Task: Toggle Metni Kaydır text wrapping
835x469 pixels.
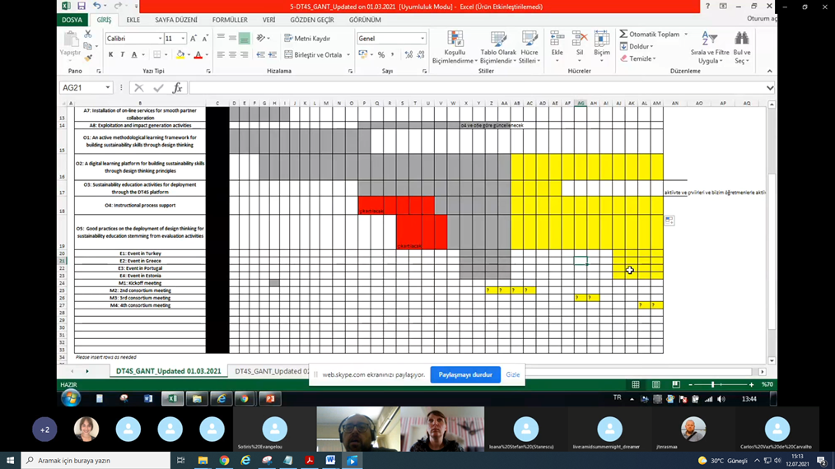Action: [307, 39]
